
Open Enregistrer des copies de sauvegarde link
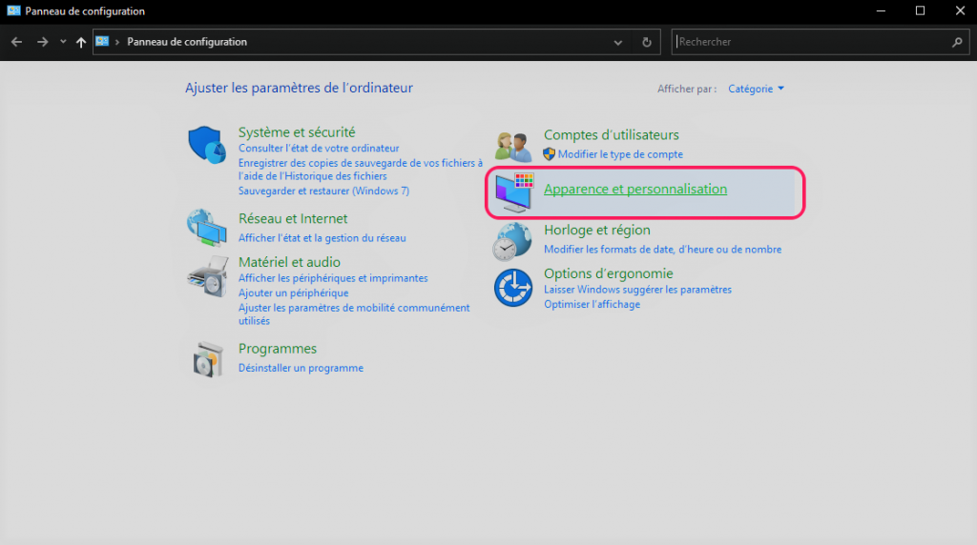coord(360,170)
